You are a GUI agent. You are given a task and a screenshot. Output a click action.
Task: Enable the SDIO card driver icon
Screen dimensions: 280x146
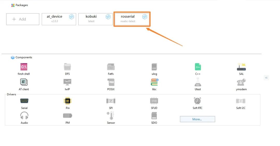pos(154,116)
